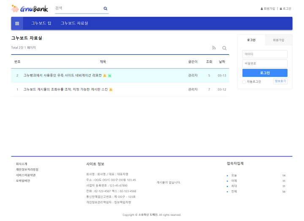Click the 검색 text field in header
This screenshot has height=221, width=304.
[x=78, y=8]
